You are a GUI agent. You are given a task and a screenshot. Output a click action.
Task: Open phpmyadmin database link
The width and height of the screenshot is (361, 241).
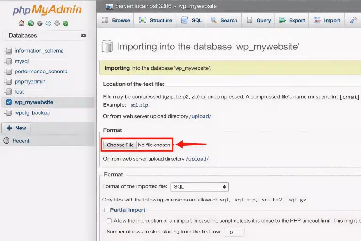(30, 81)
